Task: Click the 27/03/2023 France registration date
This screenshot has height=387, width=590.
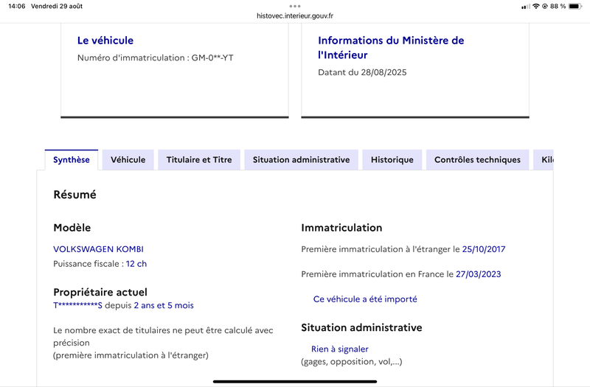Action: pyautogui.click(x=478, y=274)
